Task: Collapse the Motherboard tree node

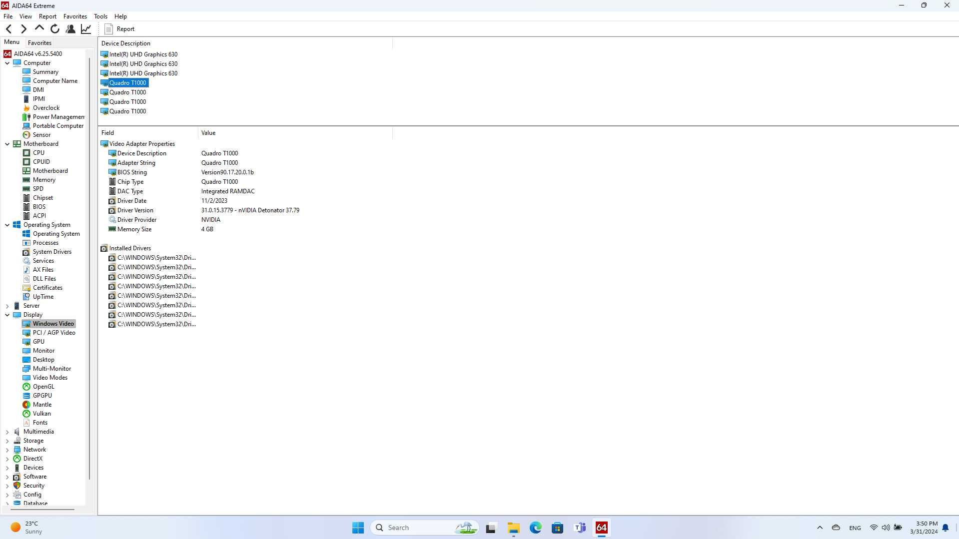Action: [x=7, y=144]
